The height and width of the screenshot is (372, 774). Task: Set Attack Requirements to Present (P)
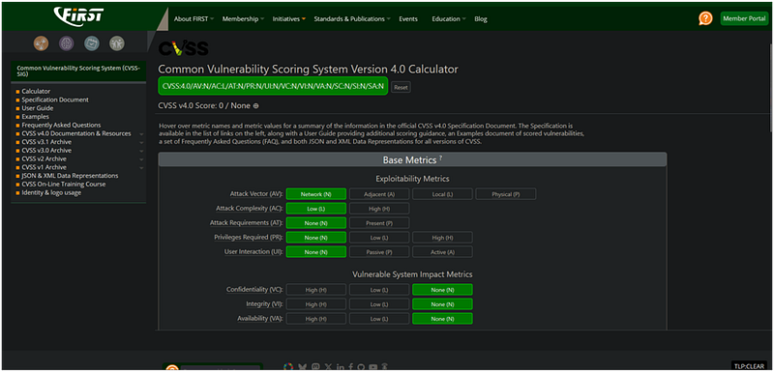379,222
